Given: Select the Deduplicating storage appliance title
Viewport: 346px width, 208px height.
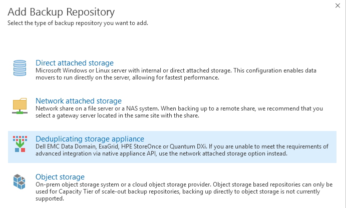Looking at the screenshot, I should 90,139.
